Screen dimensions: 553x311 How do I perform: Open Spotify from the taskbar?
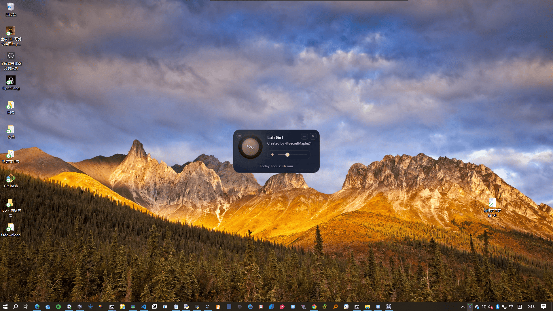[58, 307]
